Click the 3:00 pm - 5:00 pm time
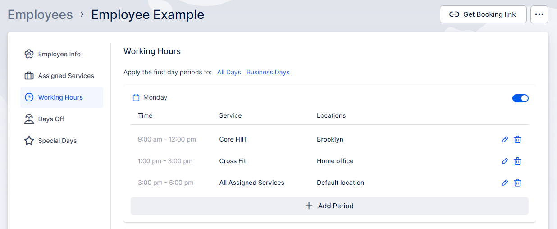The width and height of the screenshot is (557, 229). pos(165,183)
